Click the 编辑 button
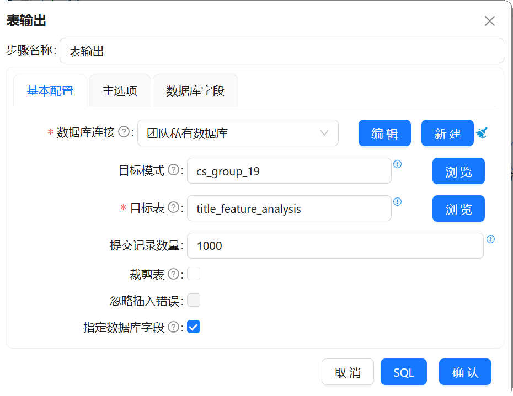The image size is (513, 396). 384,133
